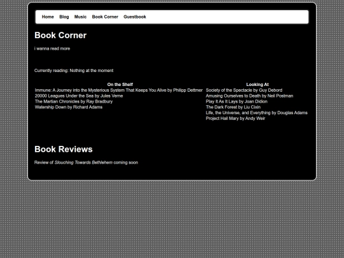Click the 'Book Corner' page heading
The image size is (344, 258).
coord(61,35)
